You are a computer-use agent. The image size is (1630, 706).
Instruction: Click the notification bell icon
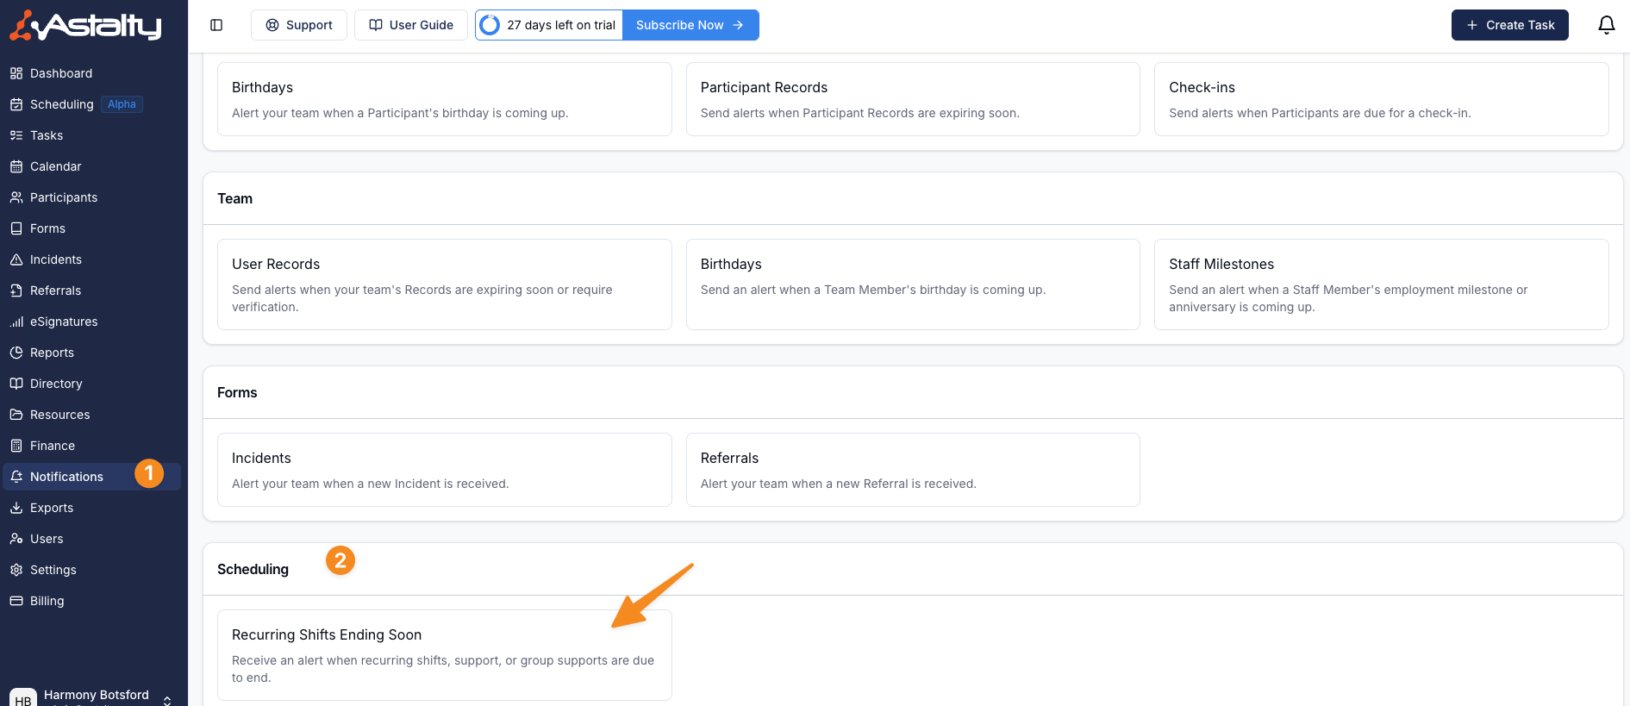(1606, 25)
